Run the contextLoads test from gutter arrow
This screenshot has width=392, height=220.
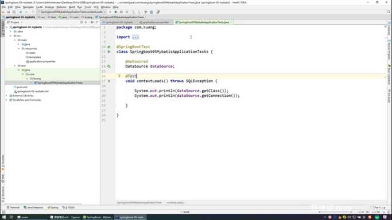[x=109, y=81]
